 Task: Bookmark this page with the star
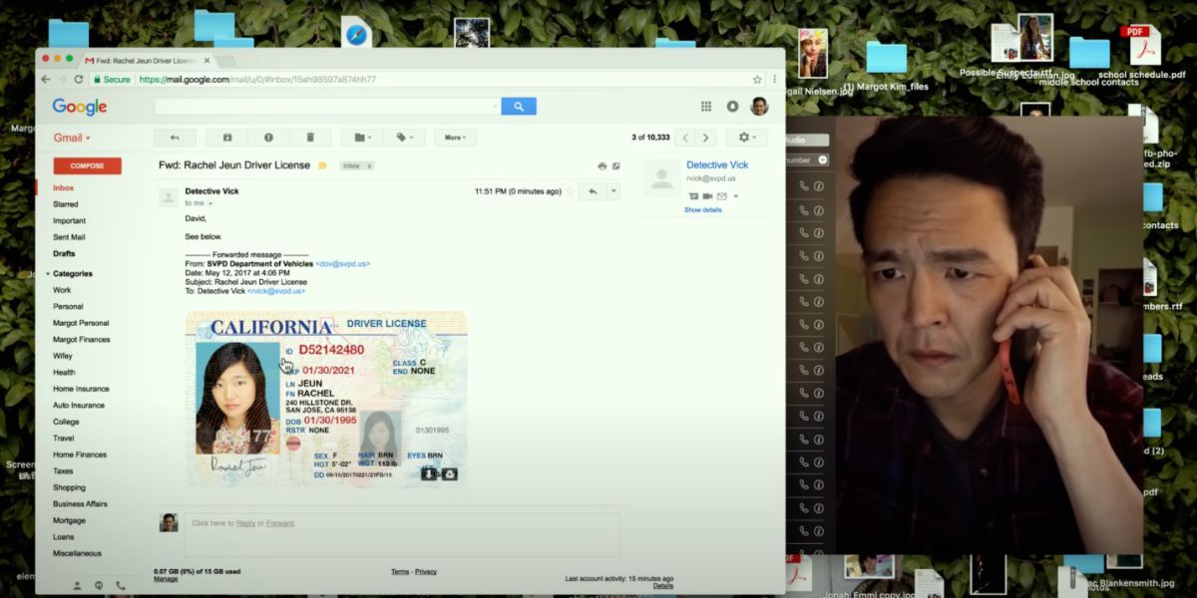tap(757, 79)
